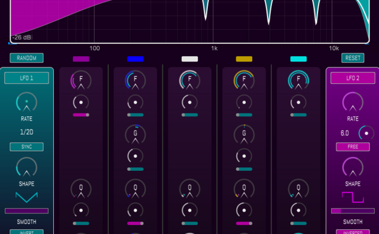The height and width of the screenshot is (234, 379).
Task: Click modulation depth knob under white Q
Action: pos(189,210)
